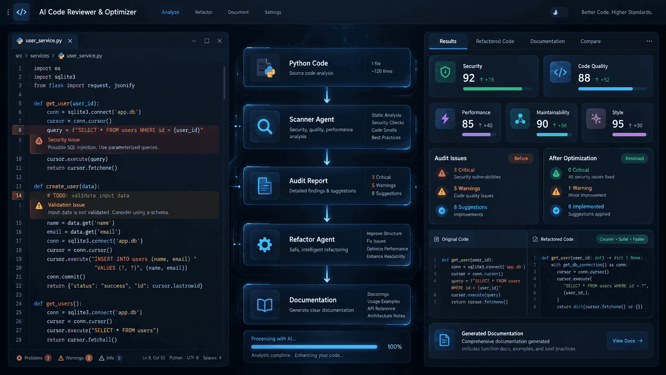This screenshot has height=375, width=666.
Task: Click the code brackets app logo
Action: pos(22,12)
